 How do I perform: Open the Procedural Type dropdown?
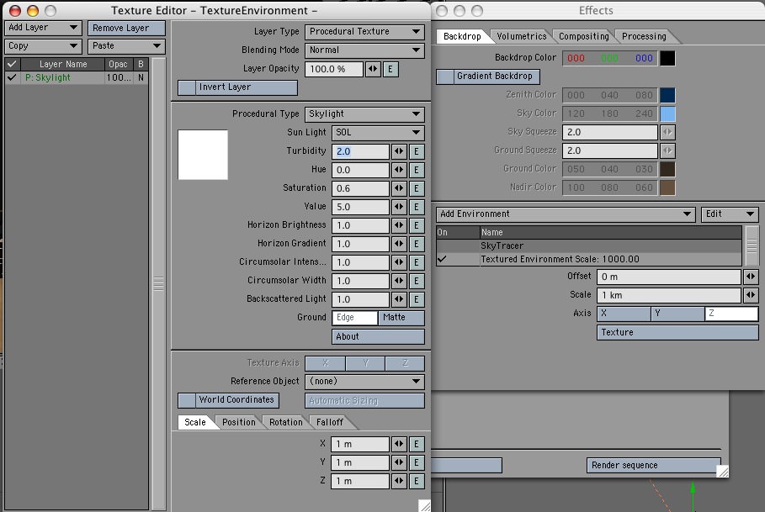tap(364, 114)
